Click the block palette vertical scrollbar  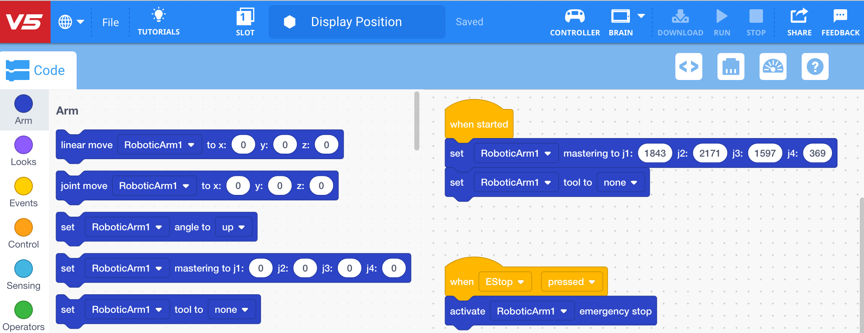click(416, 121)
